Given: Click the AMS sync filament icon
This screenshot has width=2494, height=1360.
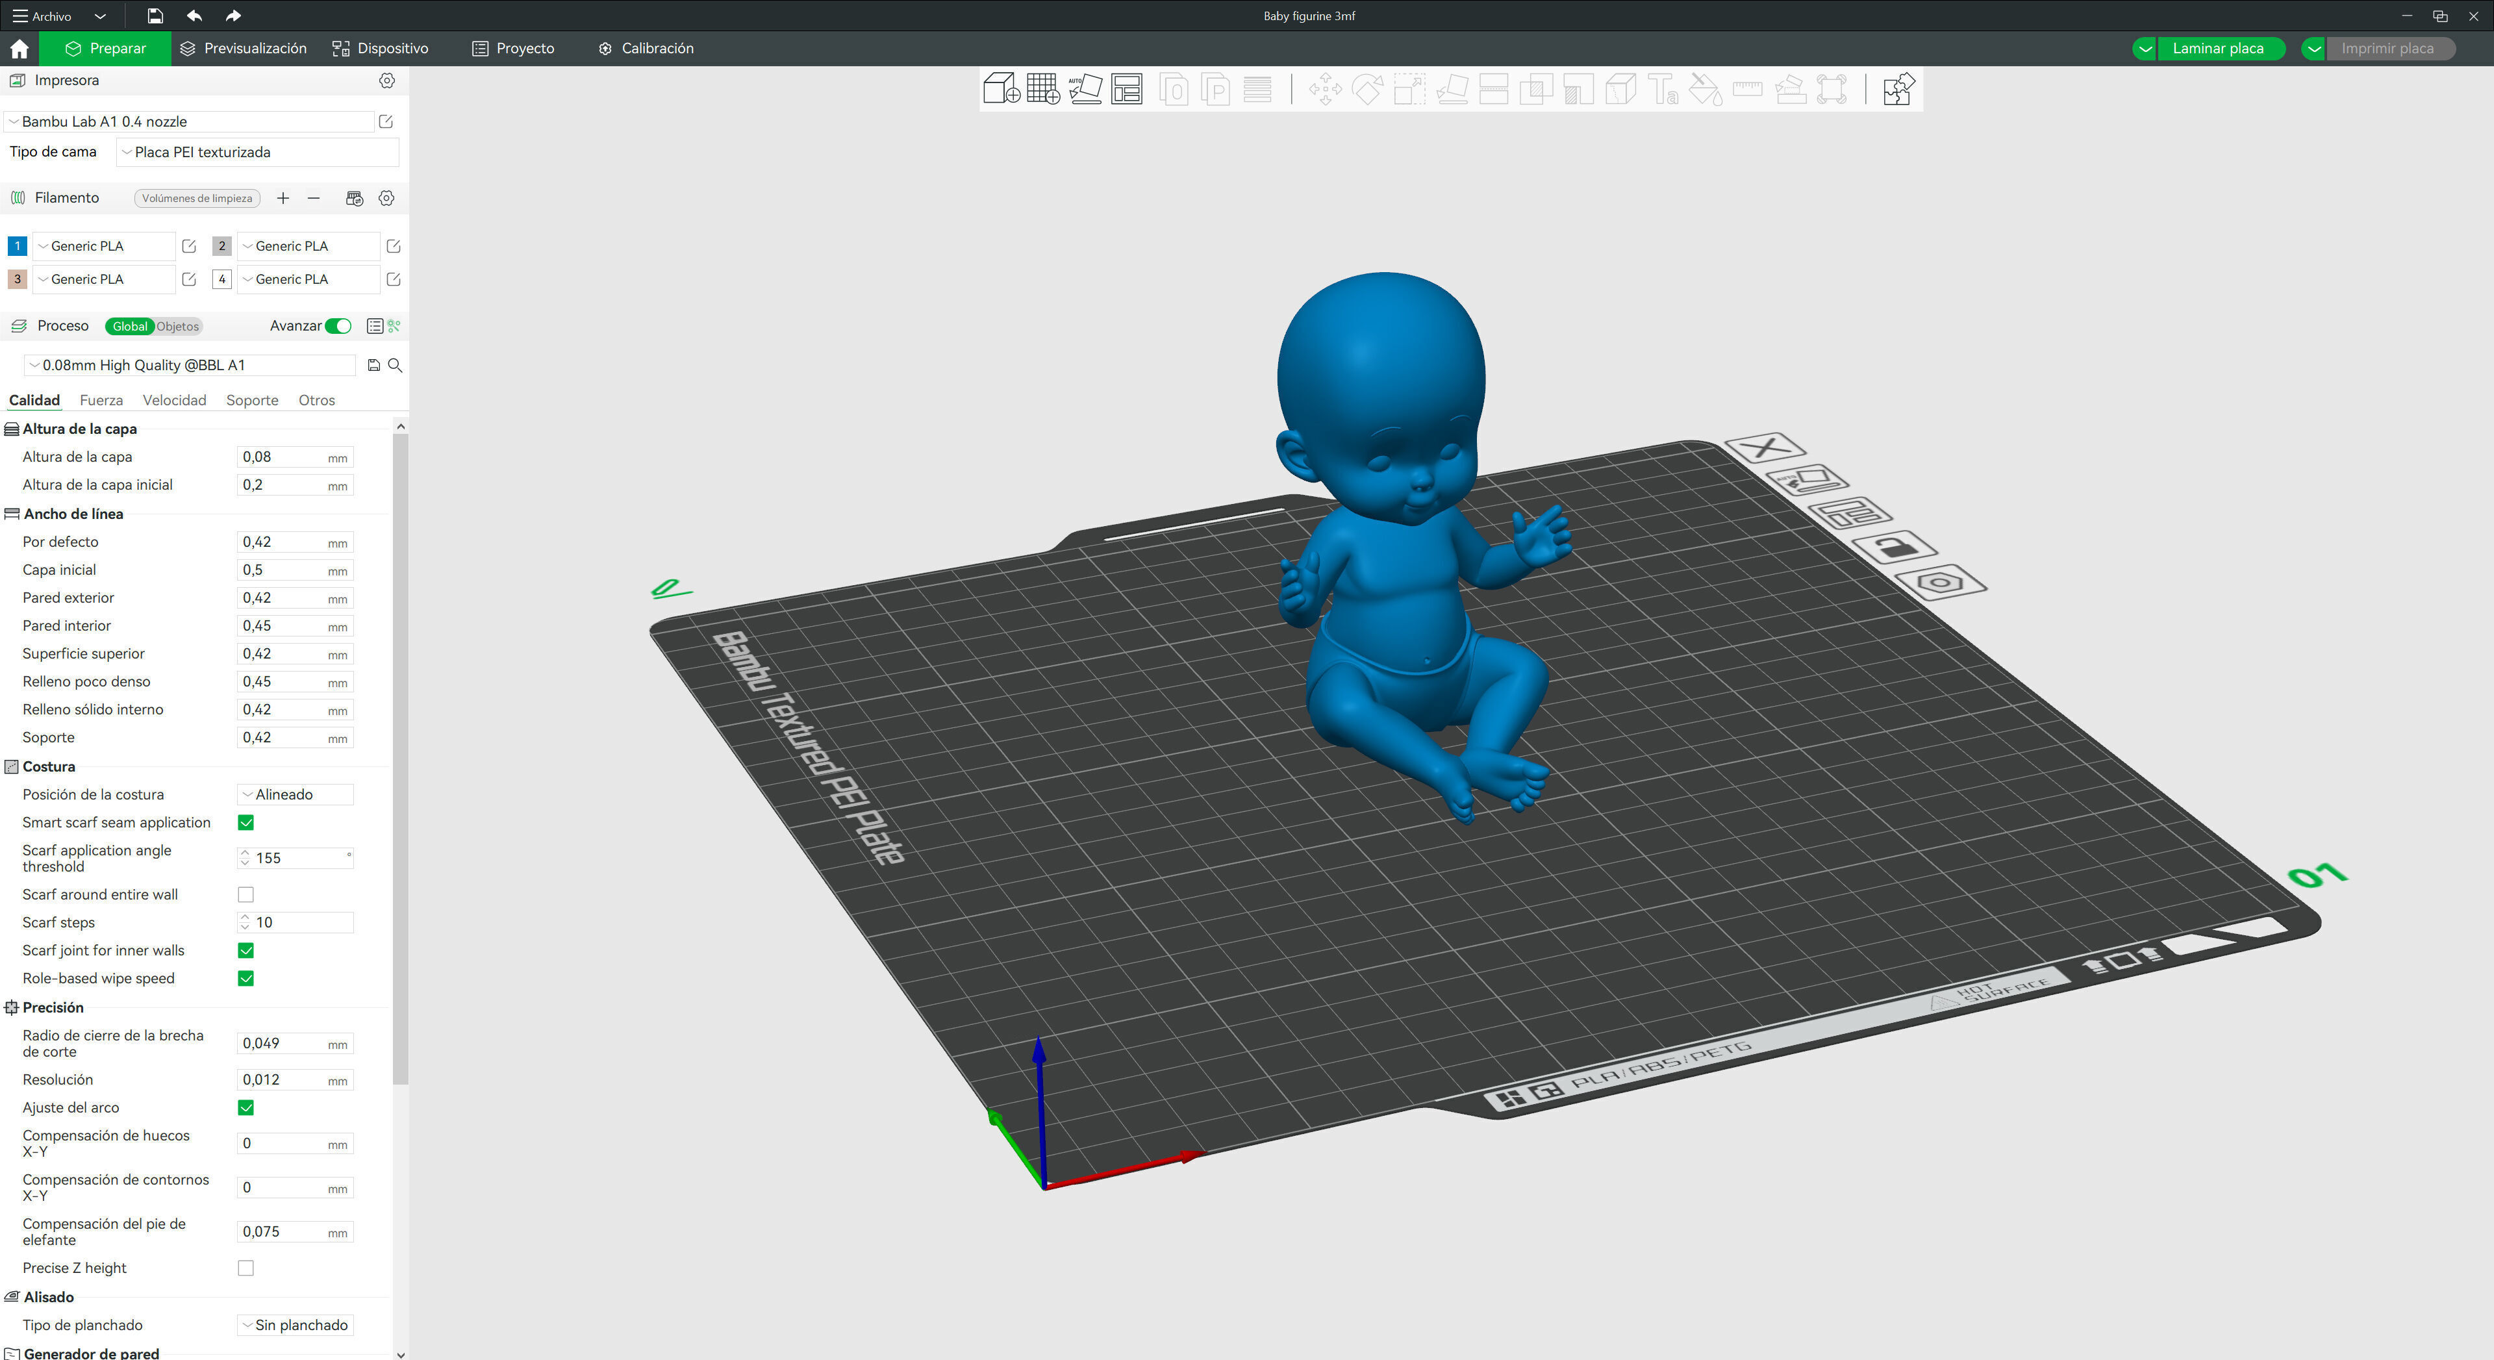Looking at the screenshot, I should [355, 197].
